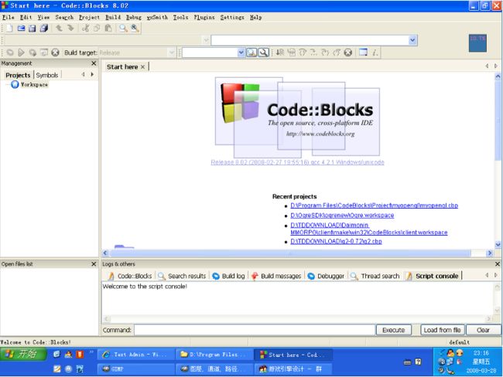Open recent project myopengl.cbp link

click(x=374, y=205)
